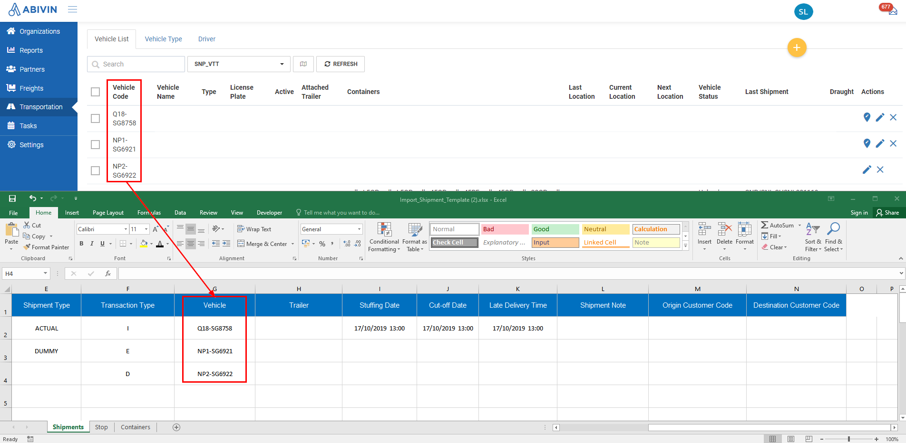Check the box for vehicle NP1-SG6921
Screen dimensions: 906x443
pos(96,144)
